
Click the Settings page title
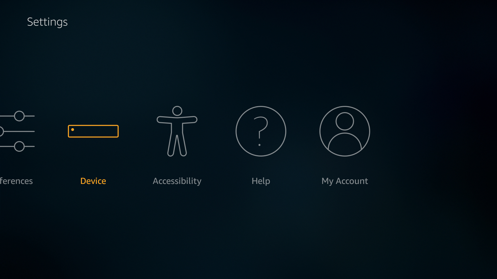point(47,21)
